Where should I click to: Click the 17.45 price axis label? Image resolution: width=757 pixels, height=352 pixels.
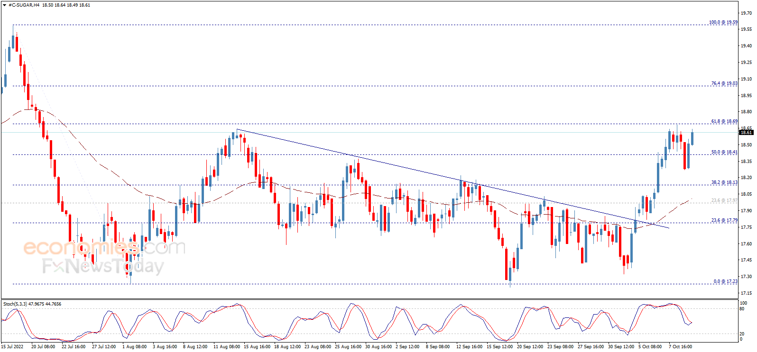pos(746,260)
